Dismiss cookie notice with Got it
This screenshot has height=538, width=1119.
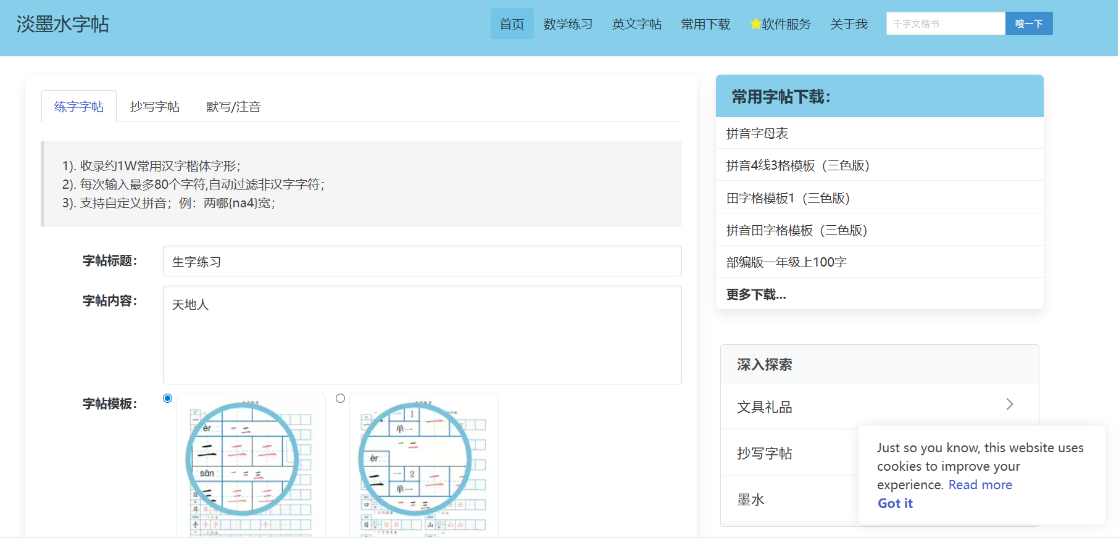point(895,503)
